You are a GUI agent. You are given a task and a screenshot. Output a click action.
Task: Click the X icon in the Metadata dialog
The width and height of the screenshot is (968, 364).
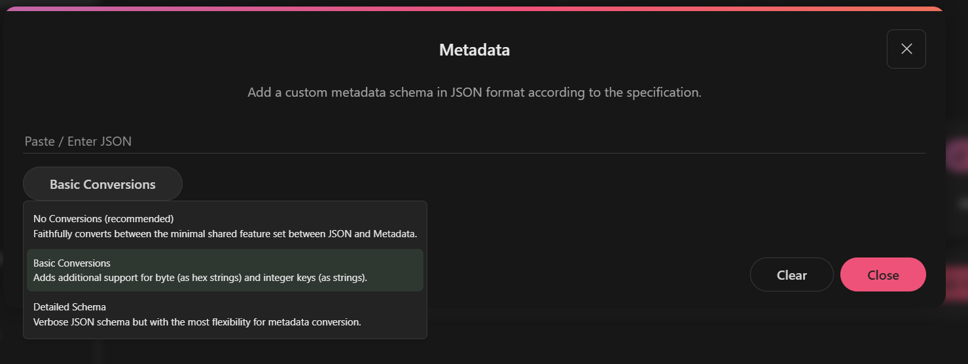[906, 49]
